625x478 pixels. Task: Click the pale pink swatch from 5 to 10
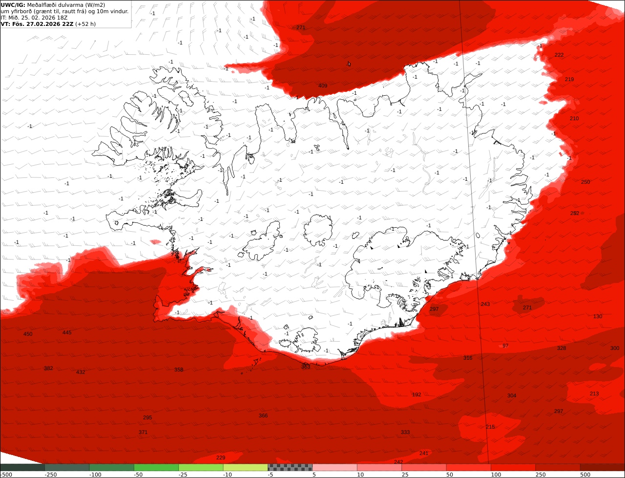334,467
